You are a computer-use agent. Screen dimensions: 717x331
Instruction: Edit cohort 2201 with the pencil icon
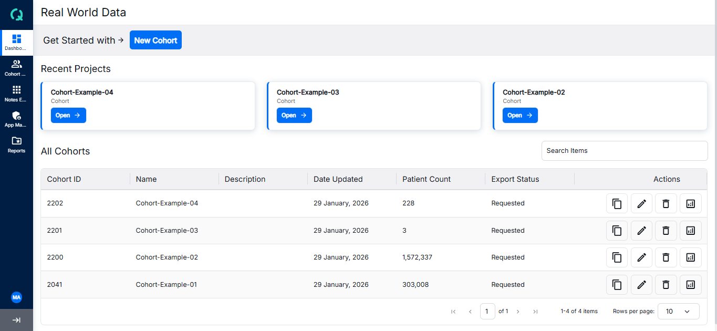click(641, 231)
